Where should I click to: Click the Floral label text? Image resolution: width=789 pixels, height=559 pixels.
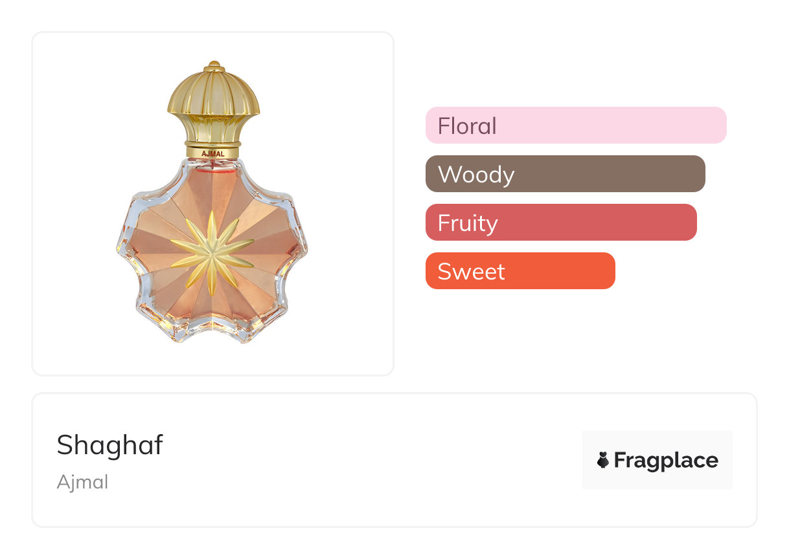(x=467, y=126)
